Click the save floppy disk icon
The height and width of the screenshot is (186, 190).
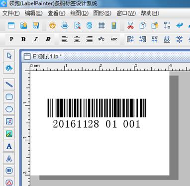click(36, 25)
